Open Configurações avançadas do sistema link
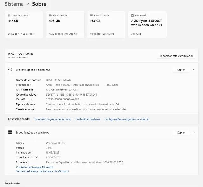Viewport: 203px width, 187px height. 126,119
